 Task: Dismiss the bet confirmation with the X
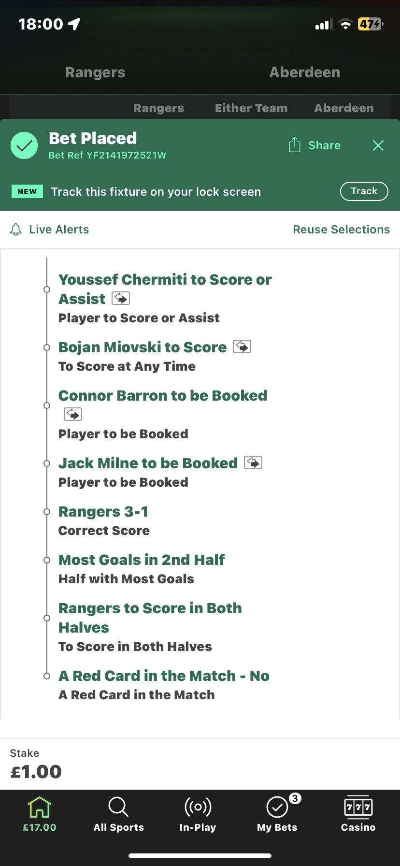[378, 145]
